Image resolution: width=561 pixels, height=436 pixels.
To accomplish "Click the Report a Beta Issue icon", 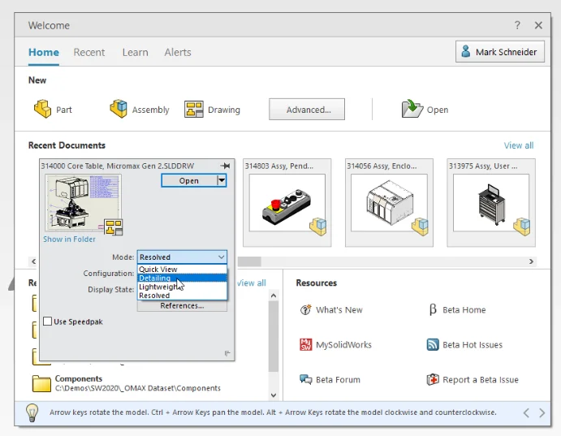I will [x=433, y=379].
